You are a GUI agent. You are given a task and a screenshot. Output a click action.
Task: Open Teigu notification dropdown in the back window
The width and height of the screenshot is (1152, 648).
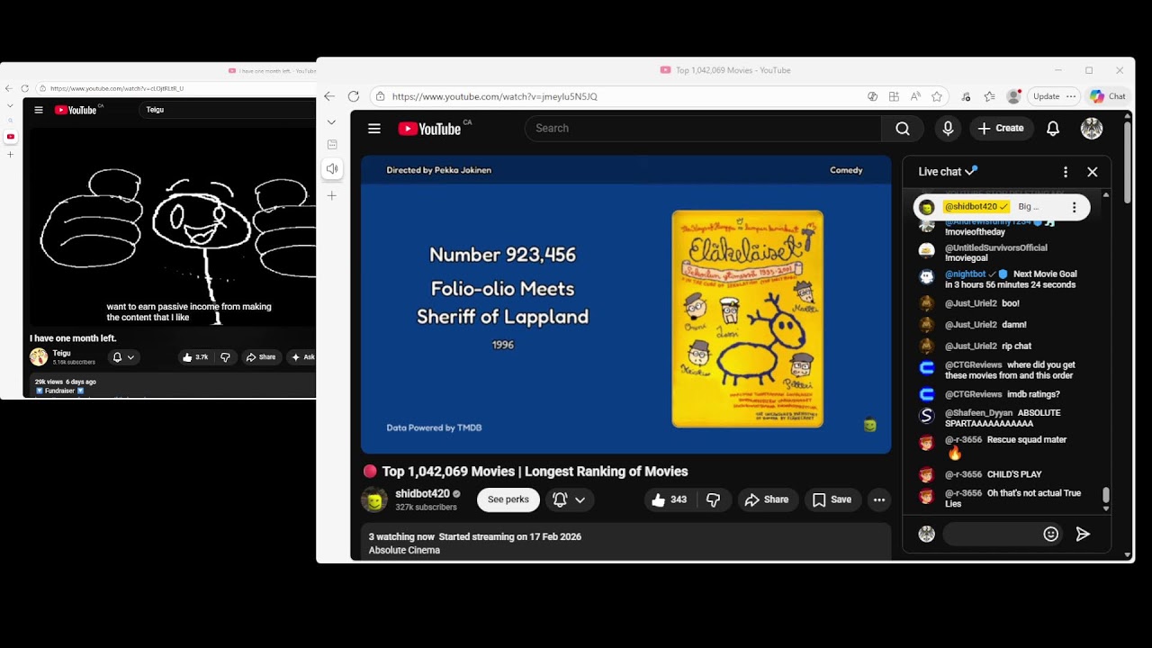(123, 357)
